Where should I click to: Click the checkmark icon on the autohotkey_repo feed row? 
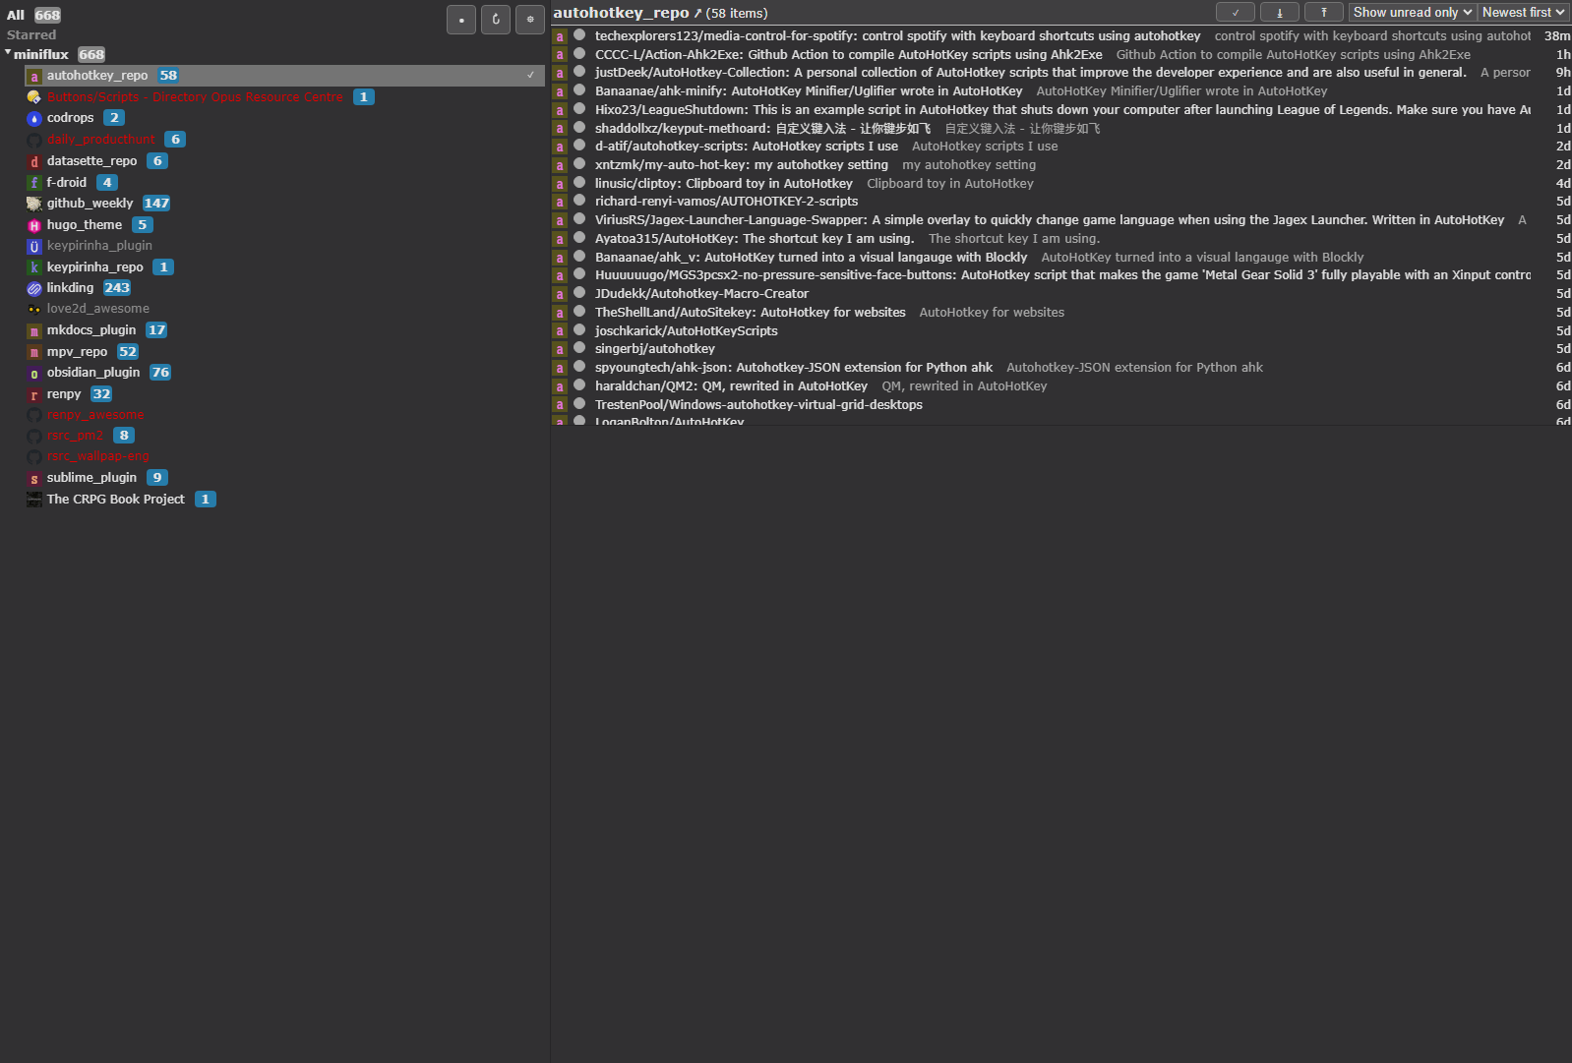530,75
